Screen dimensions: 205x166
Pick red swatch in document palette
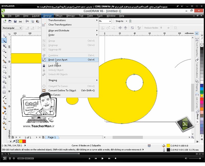pos(24,141)
